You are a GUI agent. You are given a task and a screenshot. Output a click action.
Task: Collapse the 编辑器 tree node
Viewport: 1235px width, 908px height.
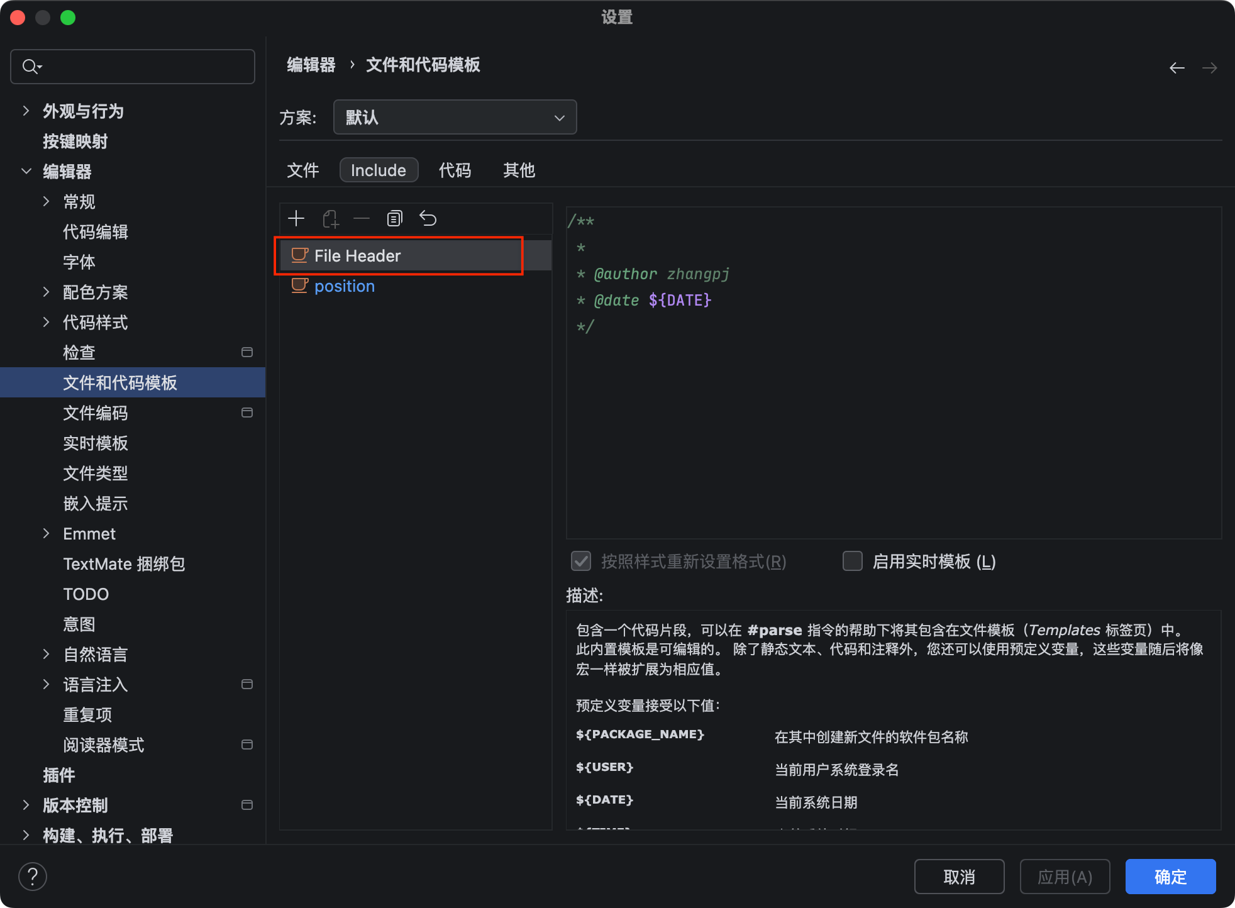(26, 171)
